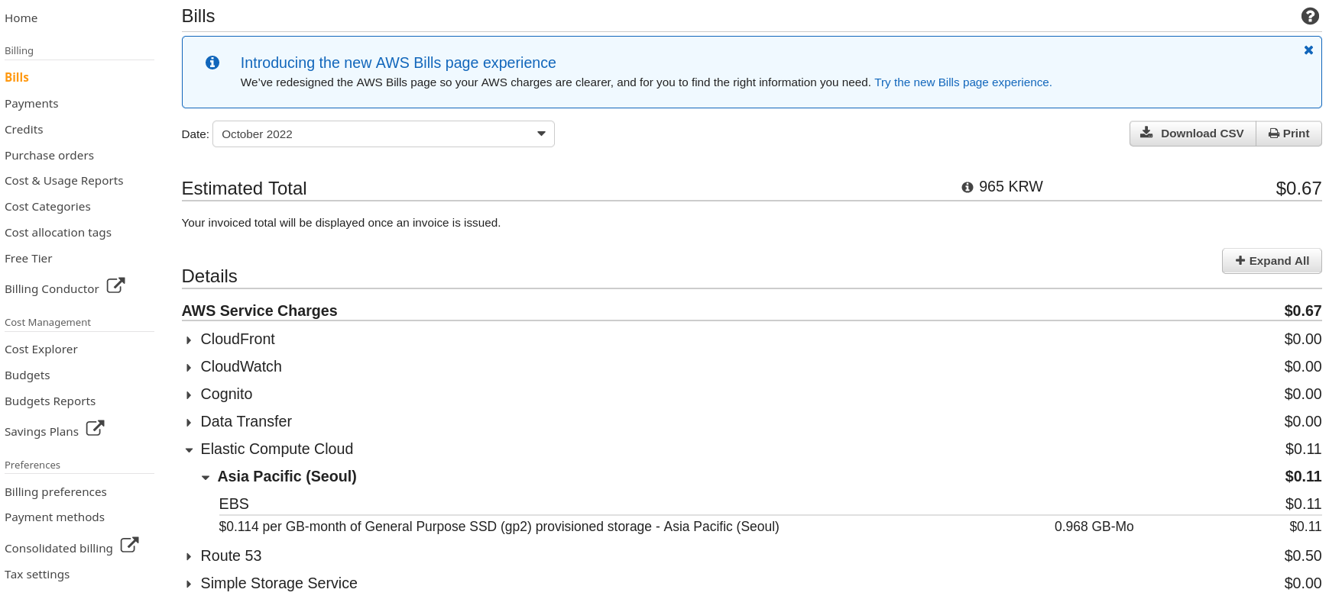
Task: Open Credits in the sidebar
Action: pos(24,130)
